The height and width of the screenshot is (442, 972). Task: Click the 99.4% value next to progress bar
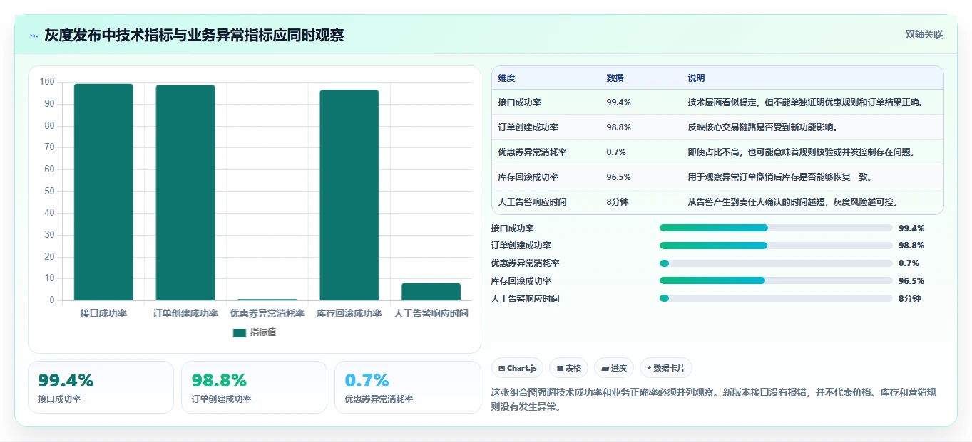point(911,228)
